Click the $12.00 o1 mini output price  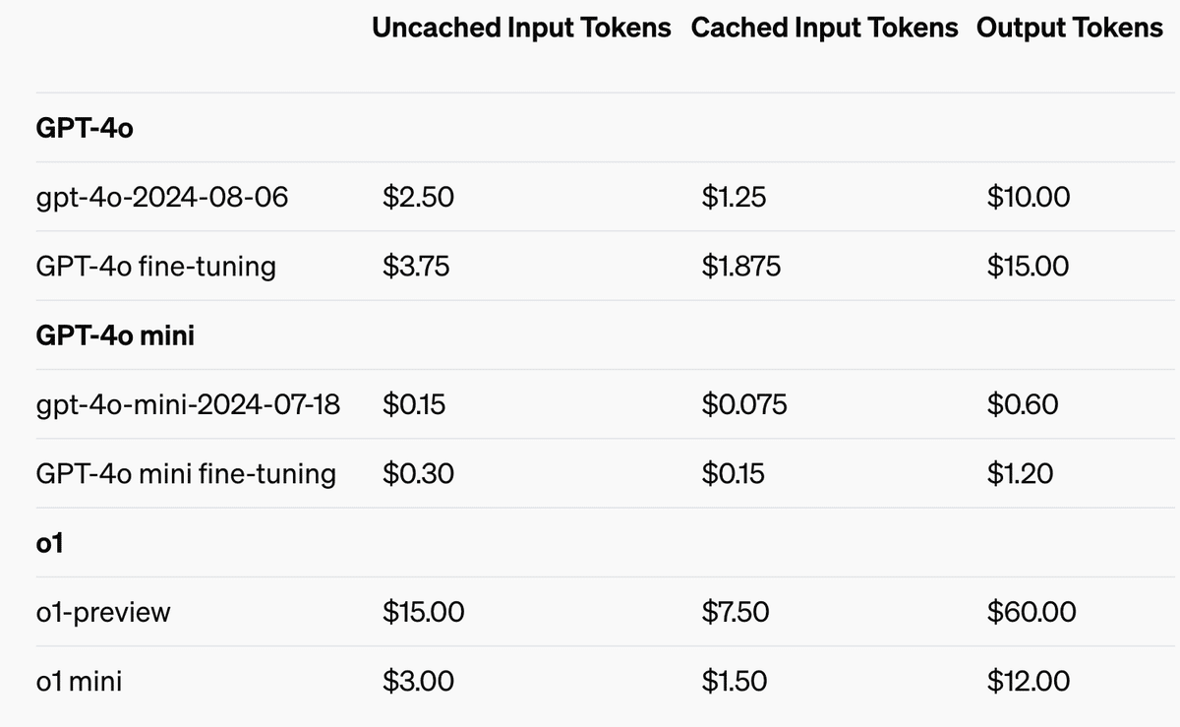click(x=1028, y=681)
